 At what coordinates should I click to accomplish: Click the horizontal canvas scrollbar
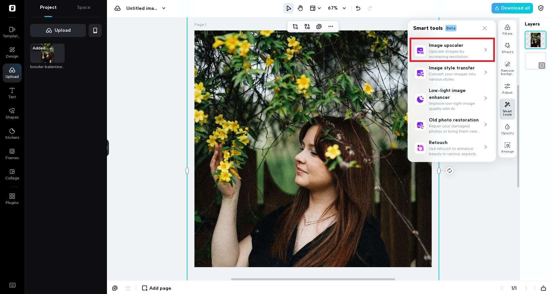tap(313, 279)
